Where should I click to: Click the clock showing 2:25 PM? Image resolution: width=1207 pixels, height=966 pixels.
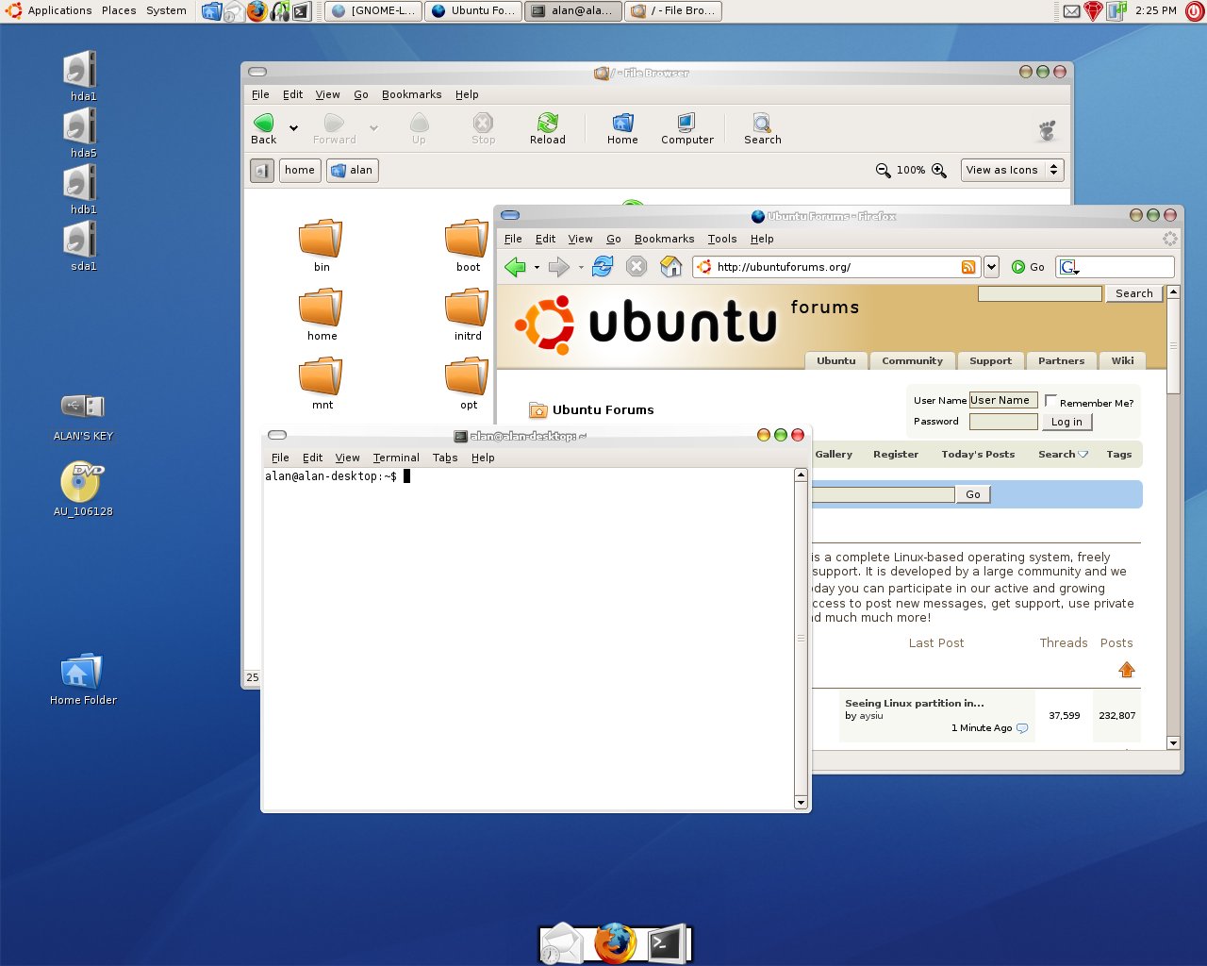tap(1155, 10)
